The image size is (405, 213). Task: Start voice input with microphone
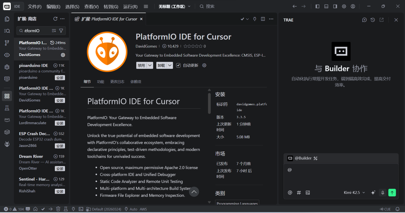click(383, 192)
